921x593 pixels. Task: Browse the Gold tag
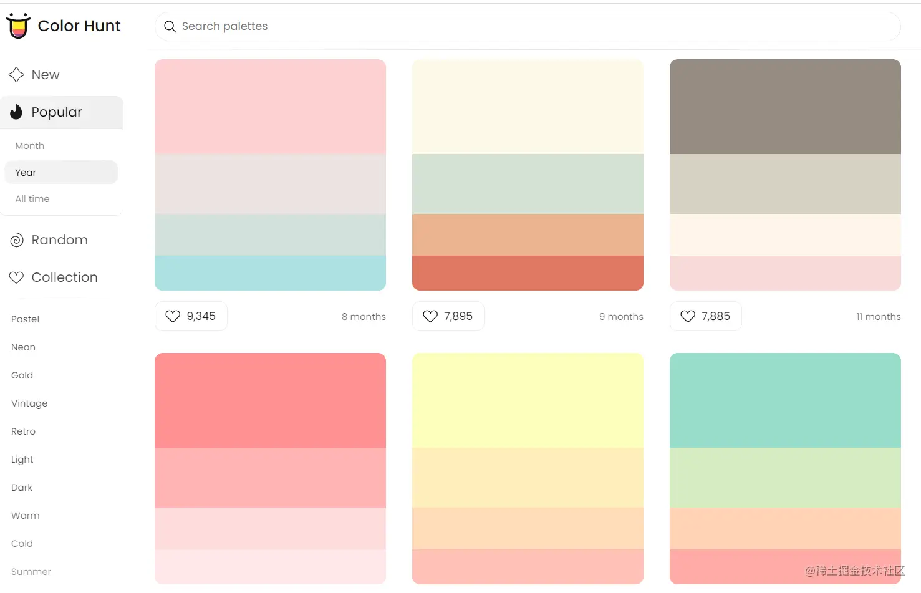[x=22, y=375]
